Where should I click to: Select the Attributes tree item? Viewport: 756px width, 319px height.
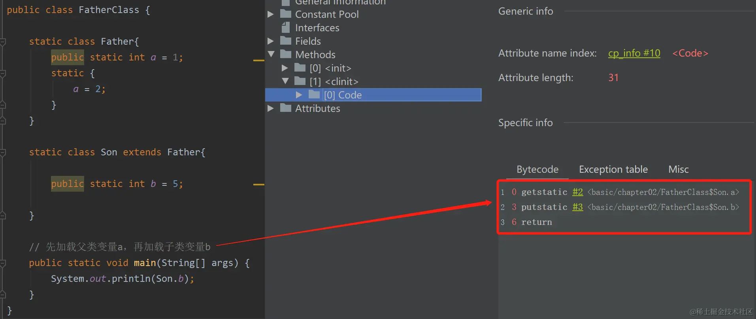click(x=317, y=108)
